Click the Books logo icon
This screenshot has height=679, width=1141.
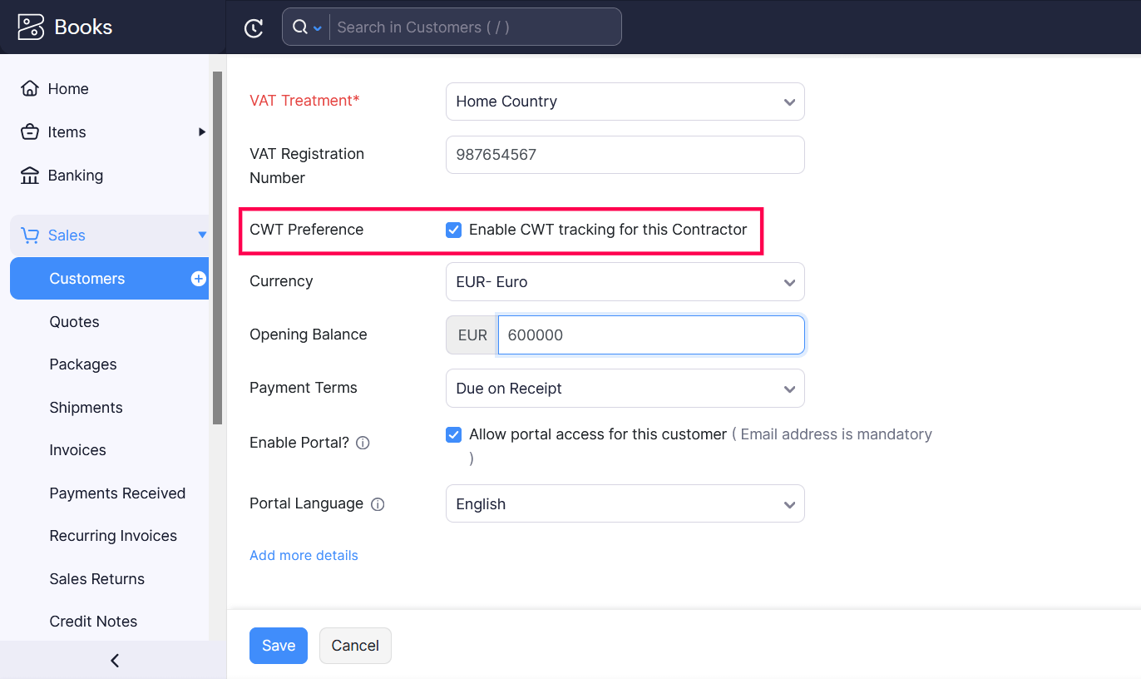31,27
